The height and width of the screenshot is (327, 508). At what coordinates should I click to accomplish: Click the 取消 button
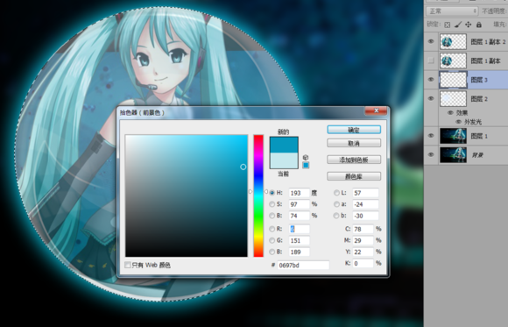[x=354, y=143]
